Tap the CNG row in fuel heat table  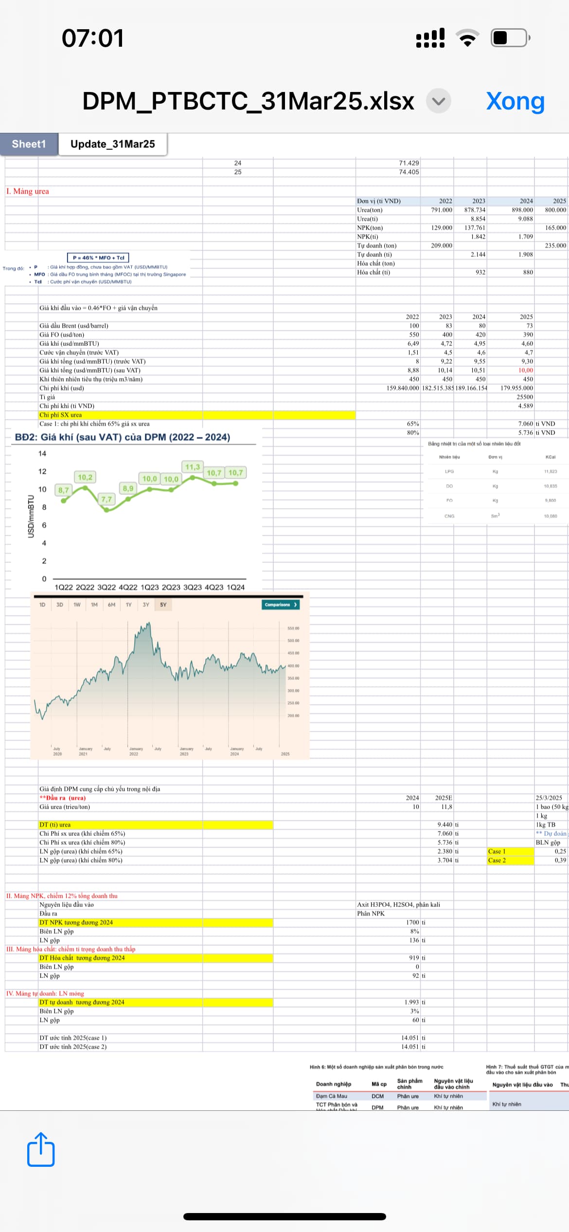coord(498,516)
